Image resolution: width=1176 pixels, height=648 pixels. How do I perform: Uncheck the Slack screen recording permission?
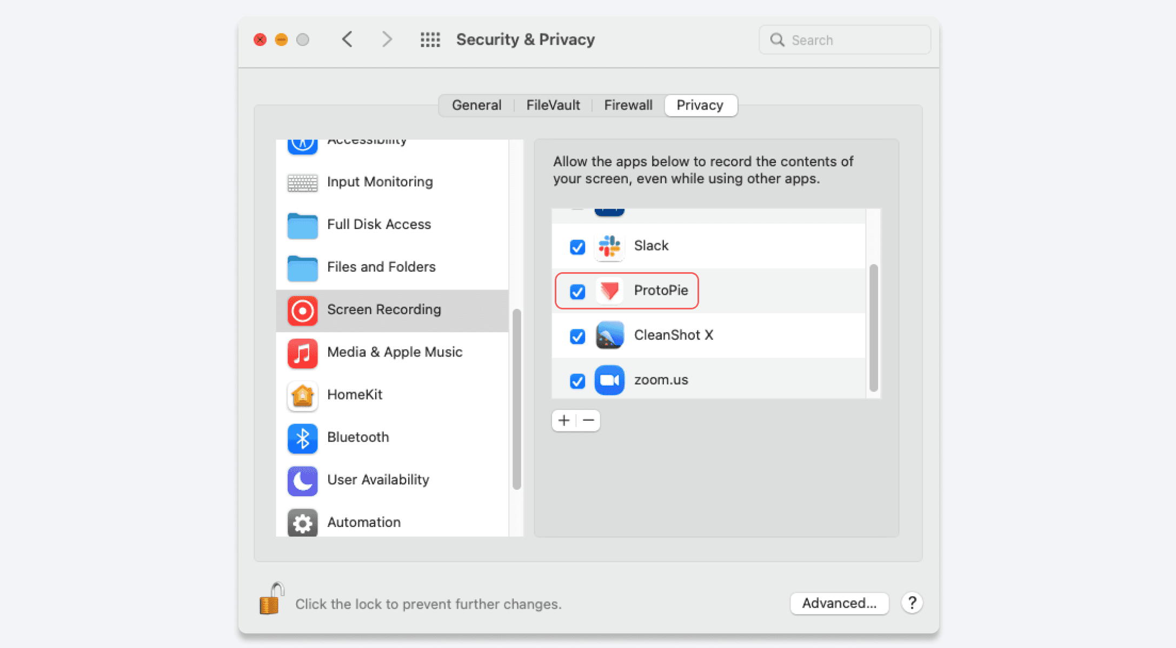(x=577, y=247)
